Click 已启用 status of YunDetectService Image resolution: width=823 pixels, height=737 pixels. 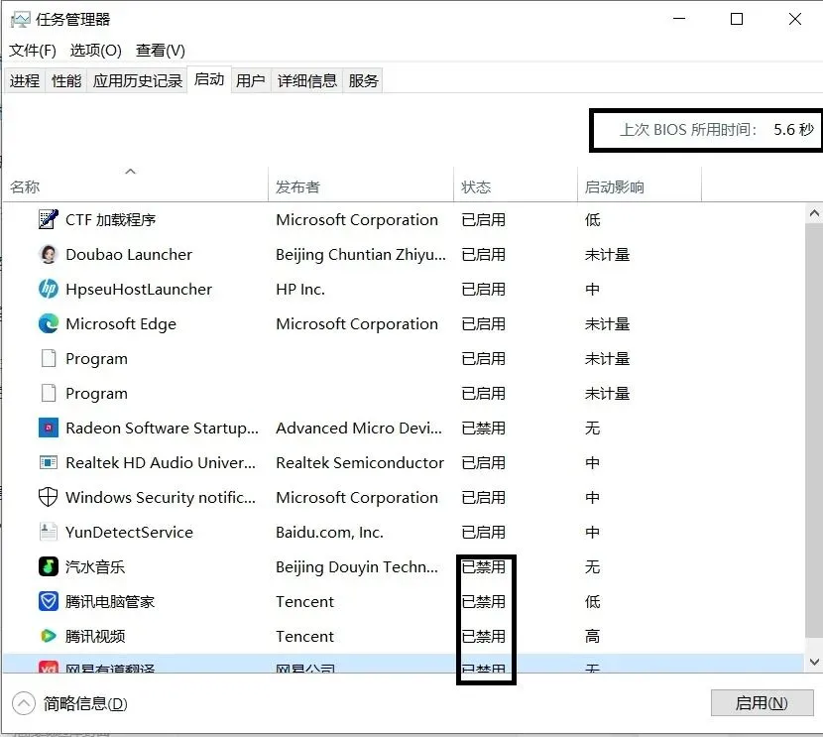point(483,532)
